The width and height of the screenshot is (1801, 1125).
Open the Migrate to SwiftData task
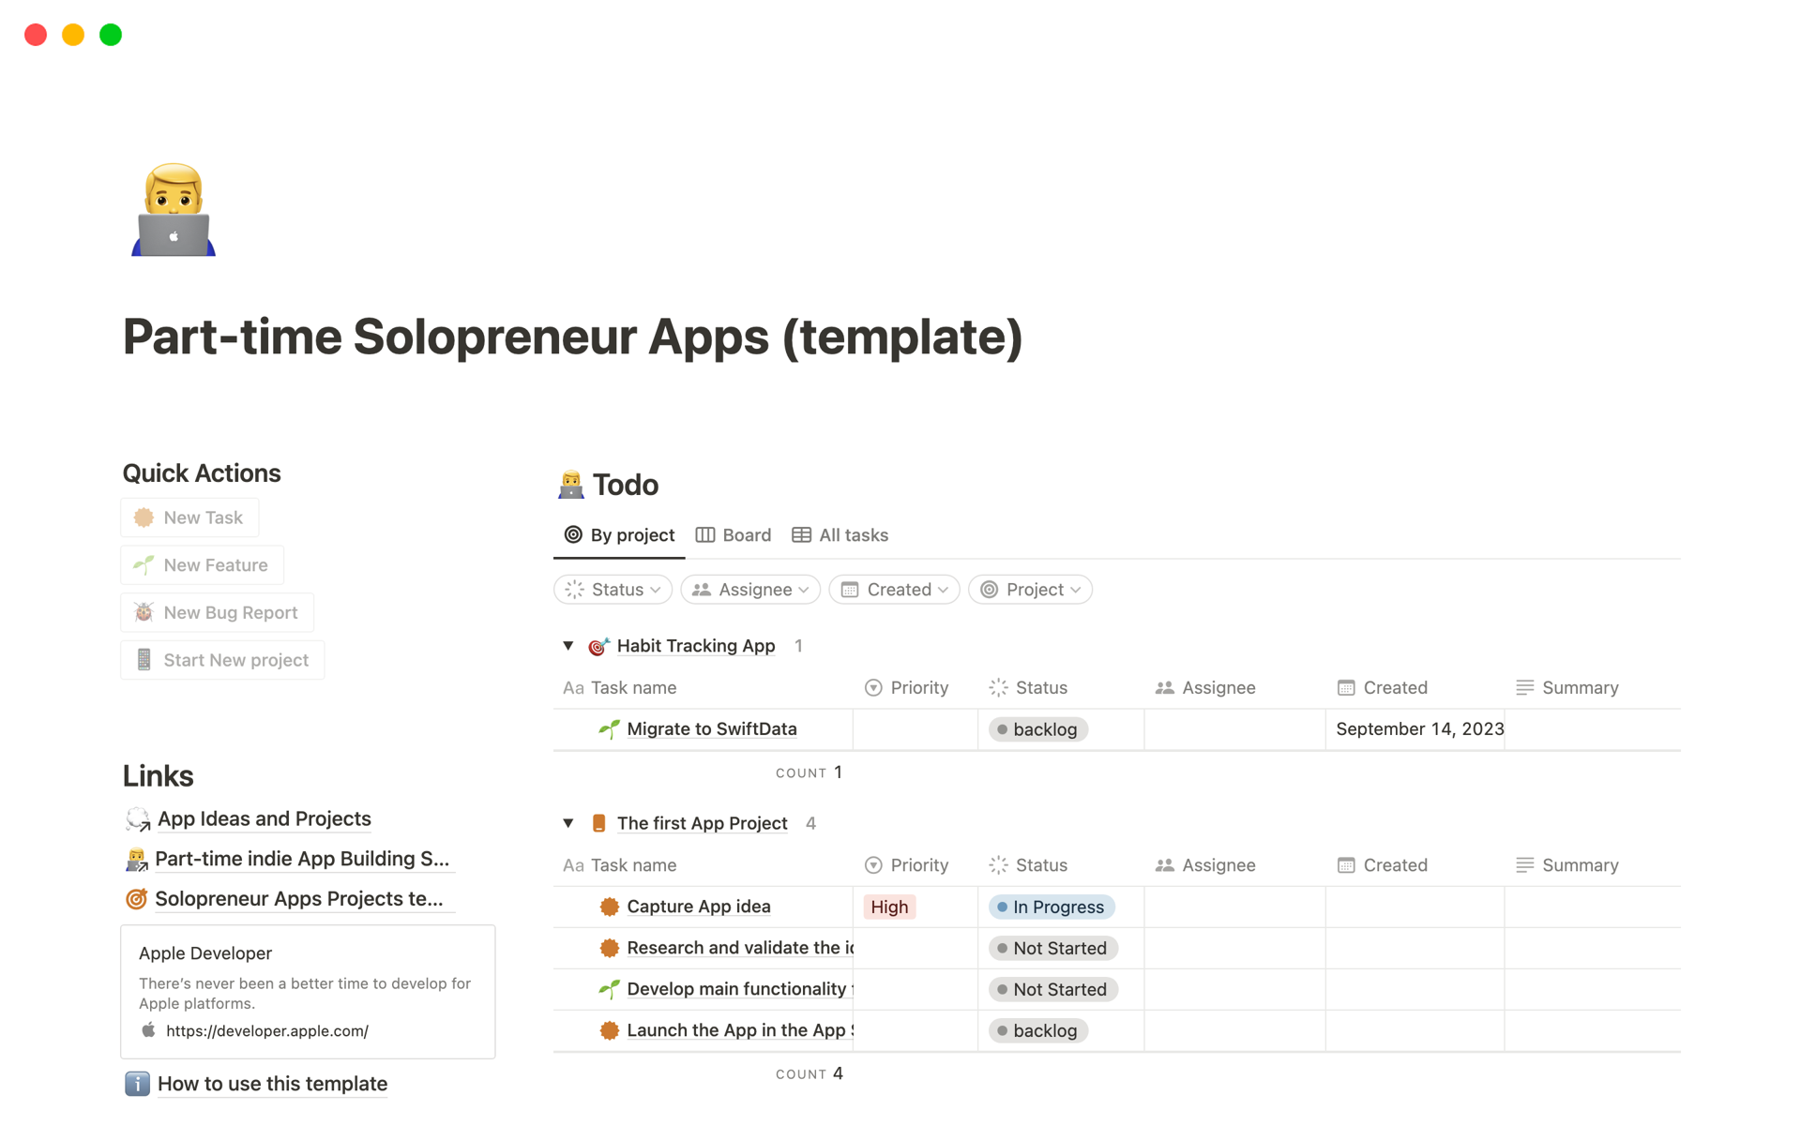711,729
